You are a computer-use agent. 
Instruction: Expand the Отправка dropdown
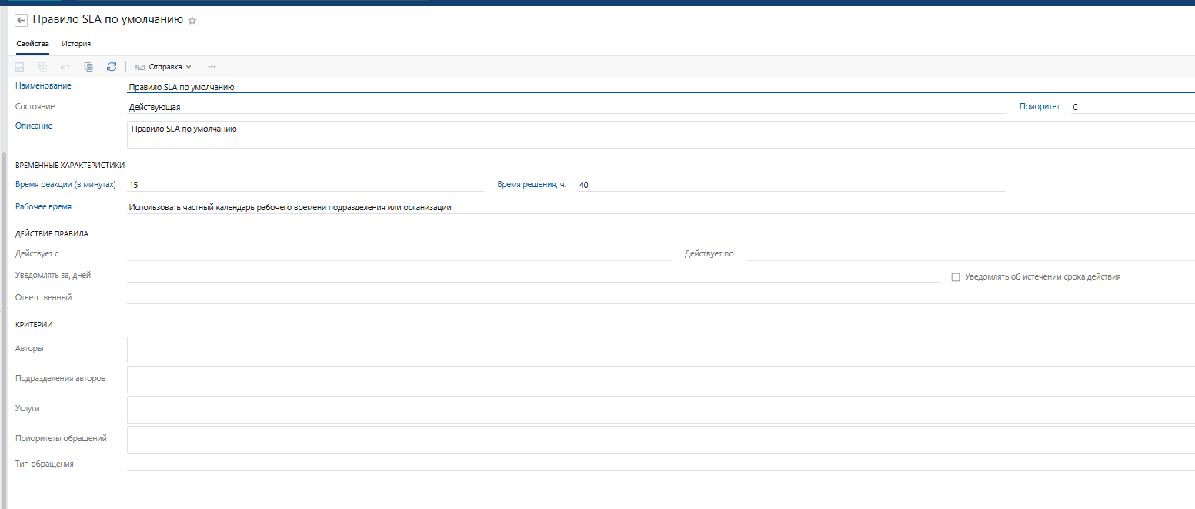(163, 67)
